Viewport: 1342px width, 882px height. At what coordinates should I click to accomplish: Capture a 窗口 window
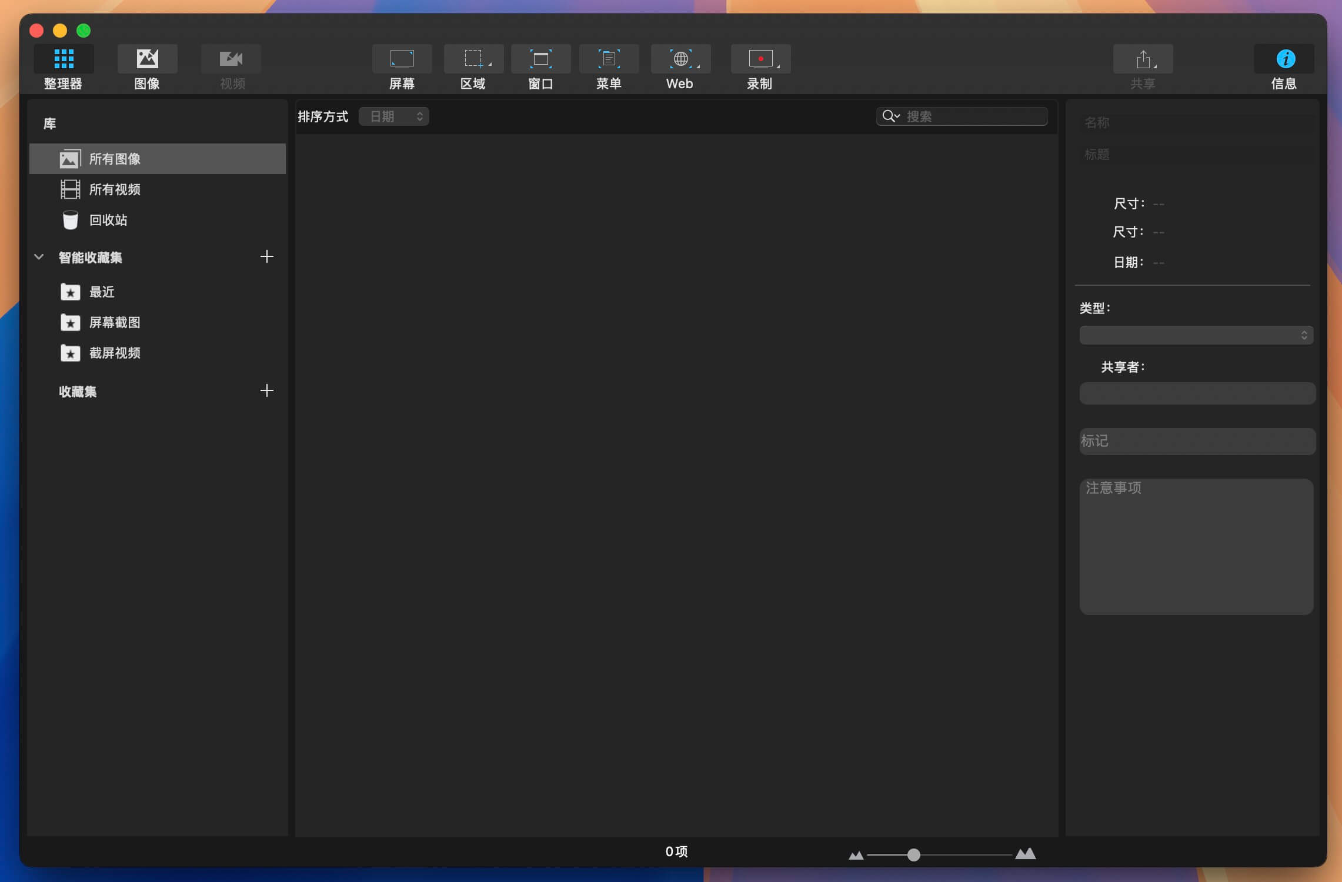(541, 59)
